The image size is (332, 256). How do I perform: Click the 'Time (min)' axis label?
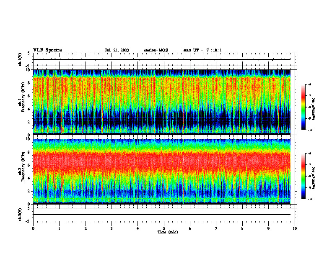tap(168, 232)
